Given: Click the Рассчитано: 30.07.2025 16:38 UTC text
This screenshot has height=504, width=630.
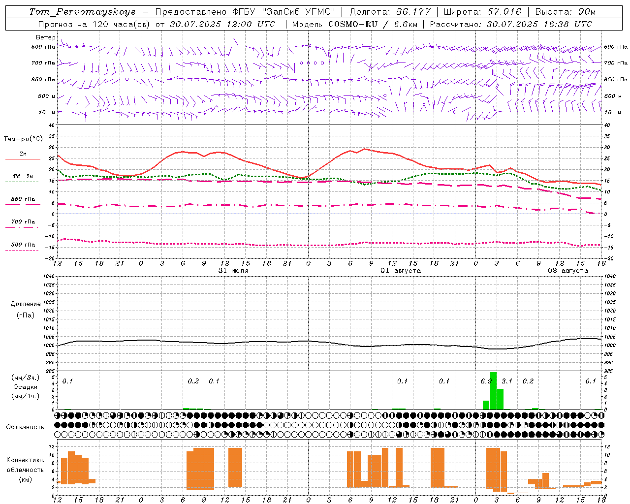Looking at the screenshot, I should (511, 24).
